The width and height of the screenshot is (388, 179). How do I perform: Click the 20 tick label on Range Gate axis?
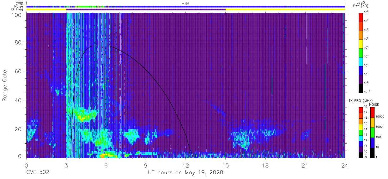[18, 129]
